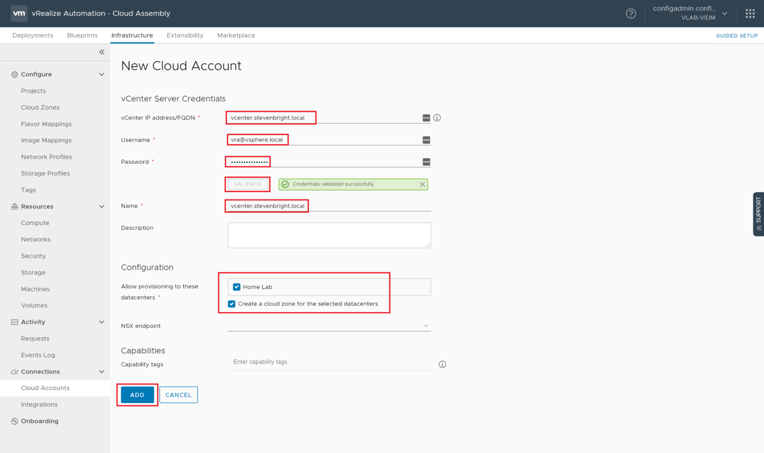Viewport: 764px width, 453px height.
Task: Click into the Description text area
Action: click(x=329, y=235)
